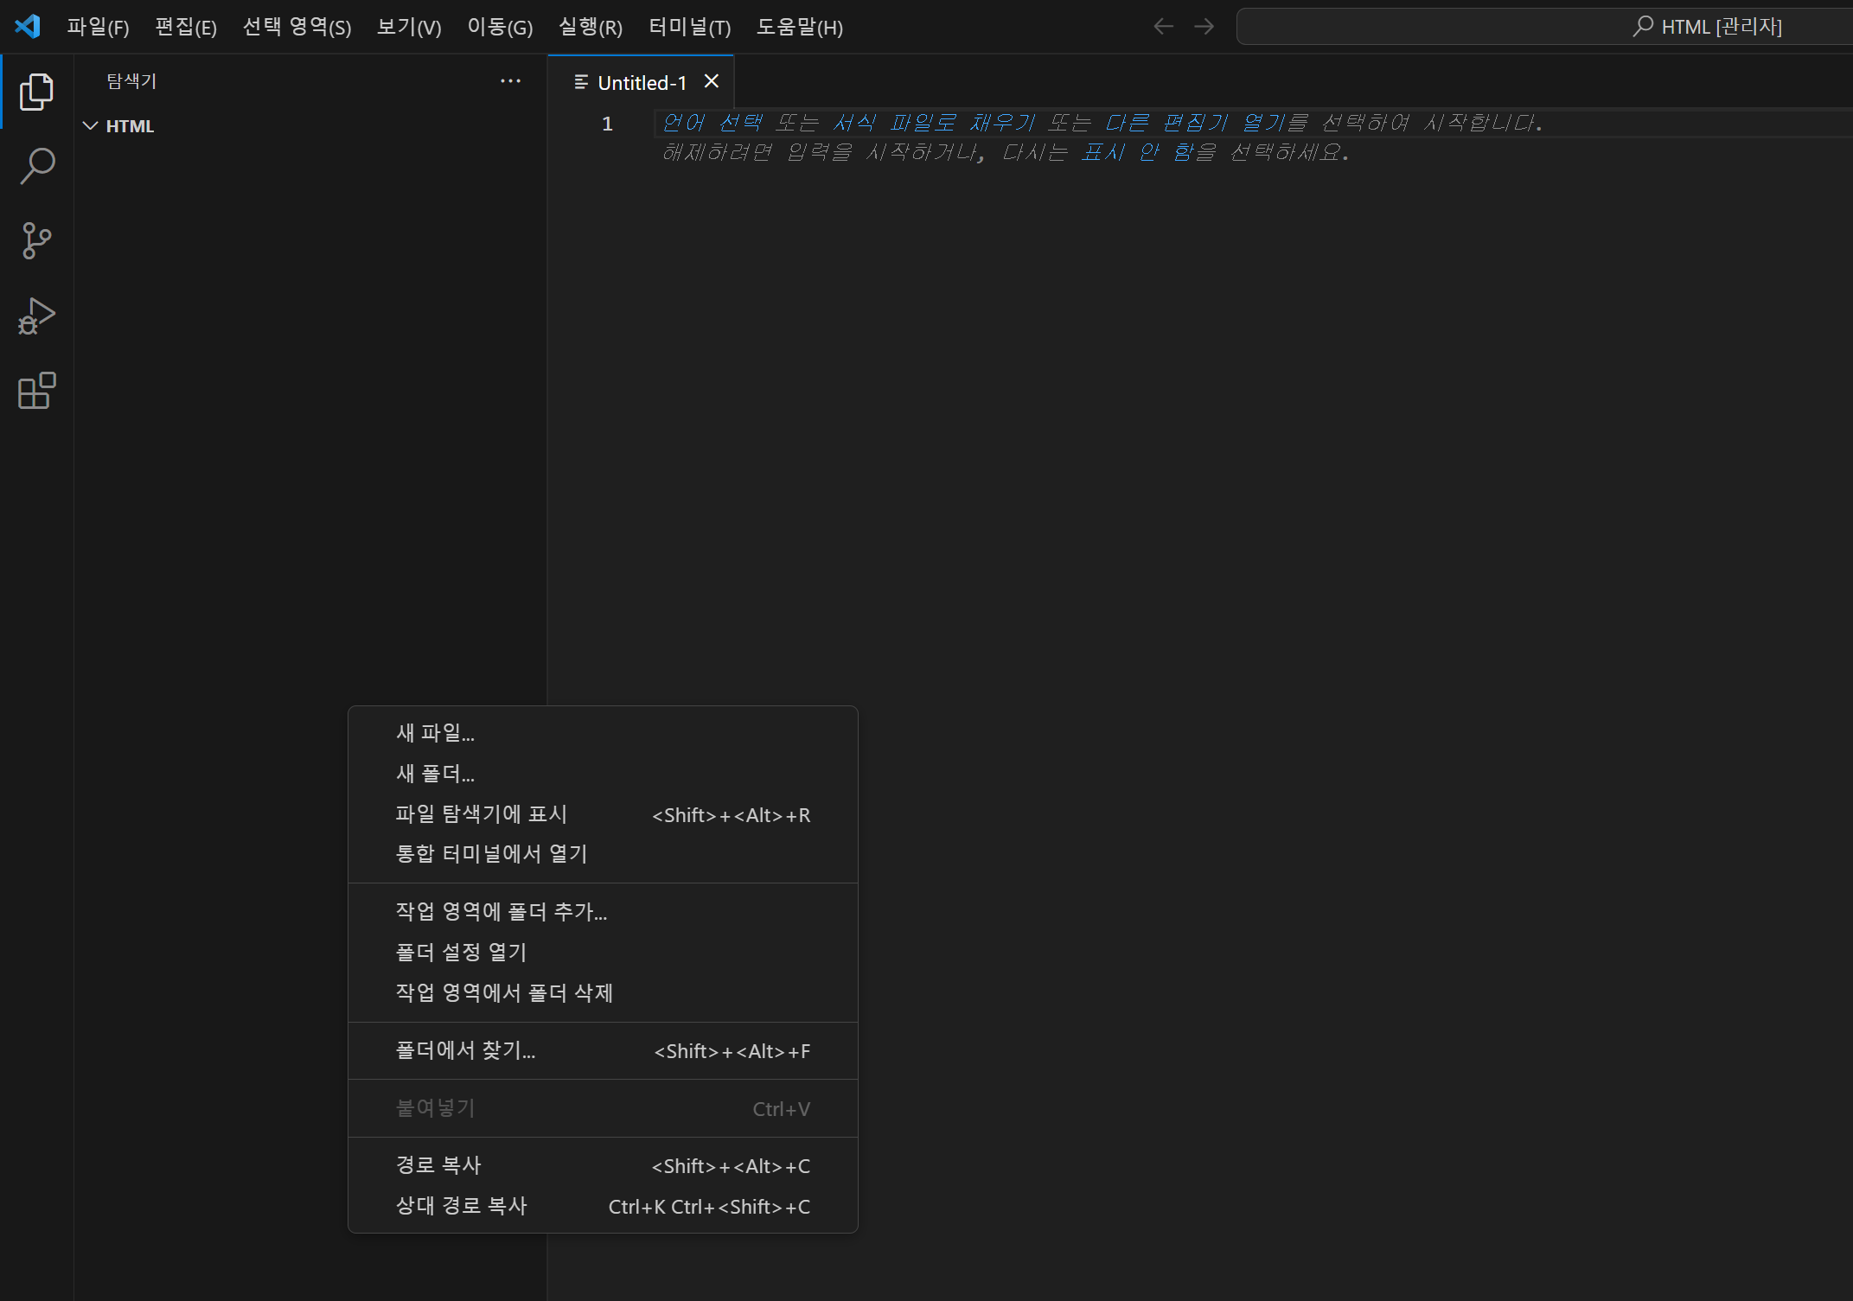Open the Search view in activity bar

coord(36,166)
